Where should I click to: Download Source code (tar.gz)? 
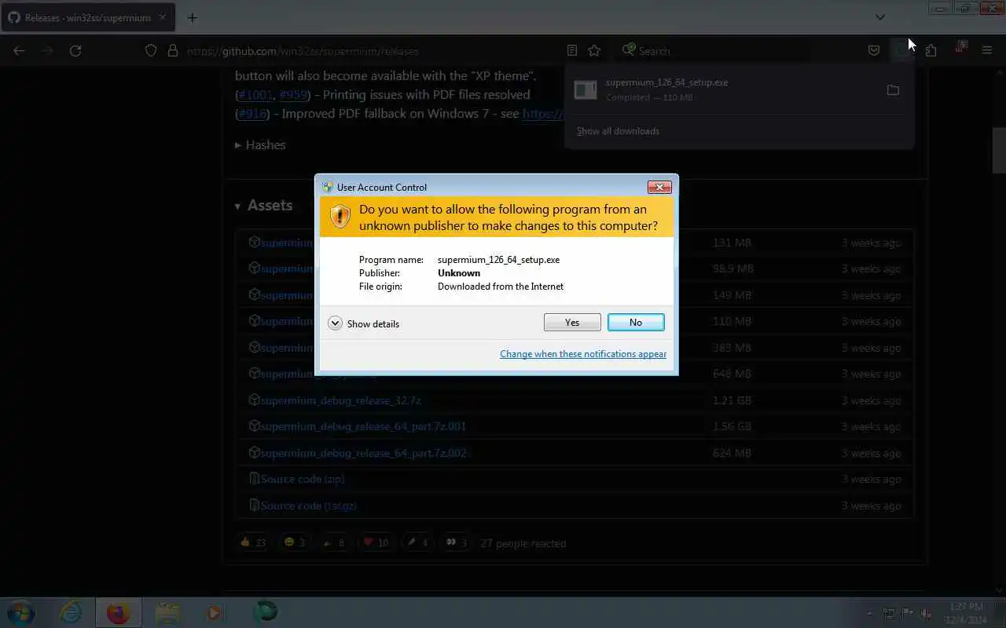(308, 506)
